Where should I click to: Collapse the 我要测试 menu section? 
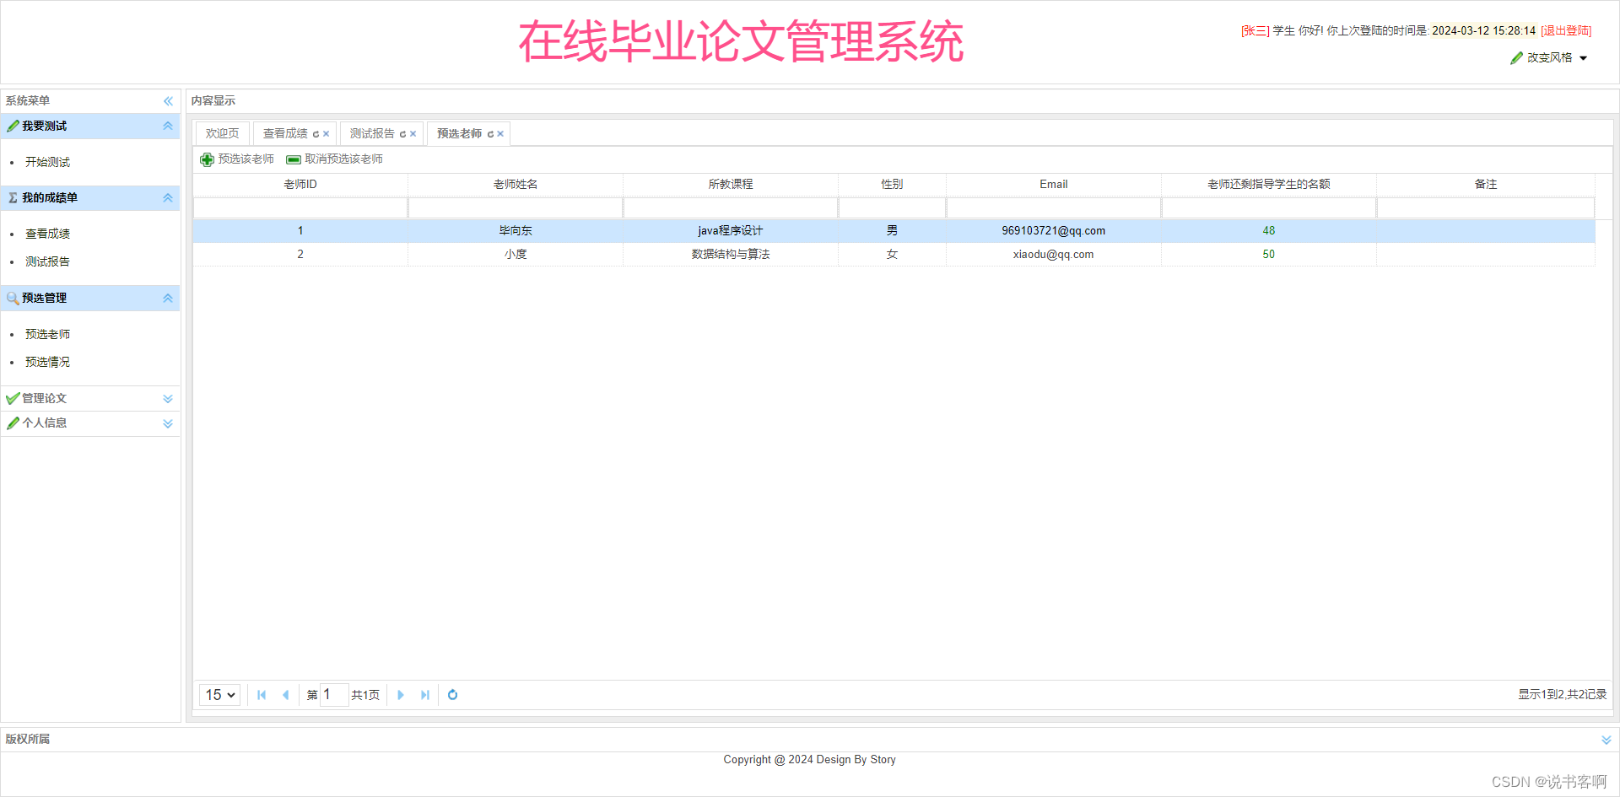[x=168, y=126]
